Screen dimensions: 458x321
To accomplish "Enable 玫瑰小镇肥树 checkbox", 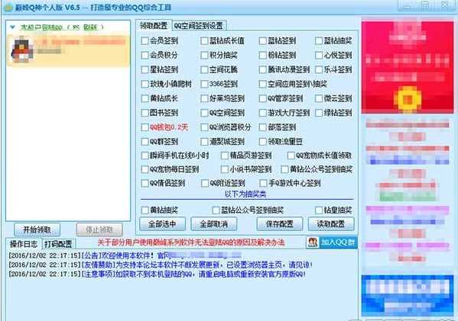I will [145, 84].
